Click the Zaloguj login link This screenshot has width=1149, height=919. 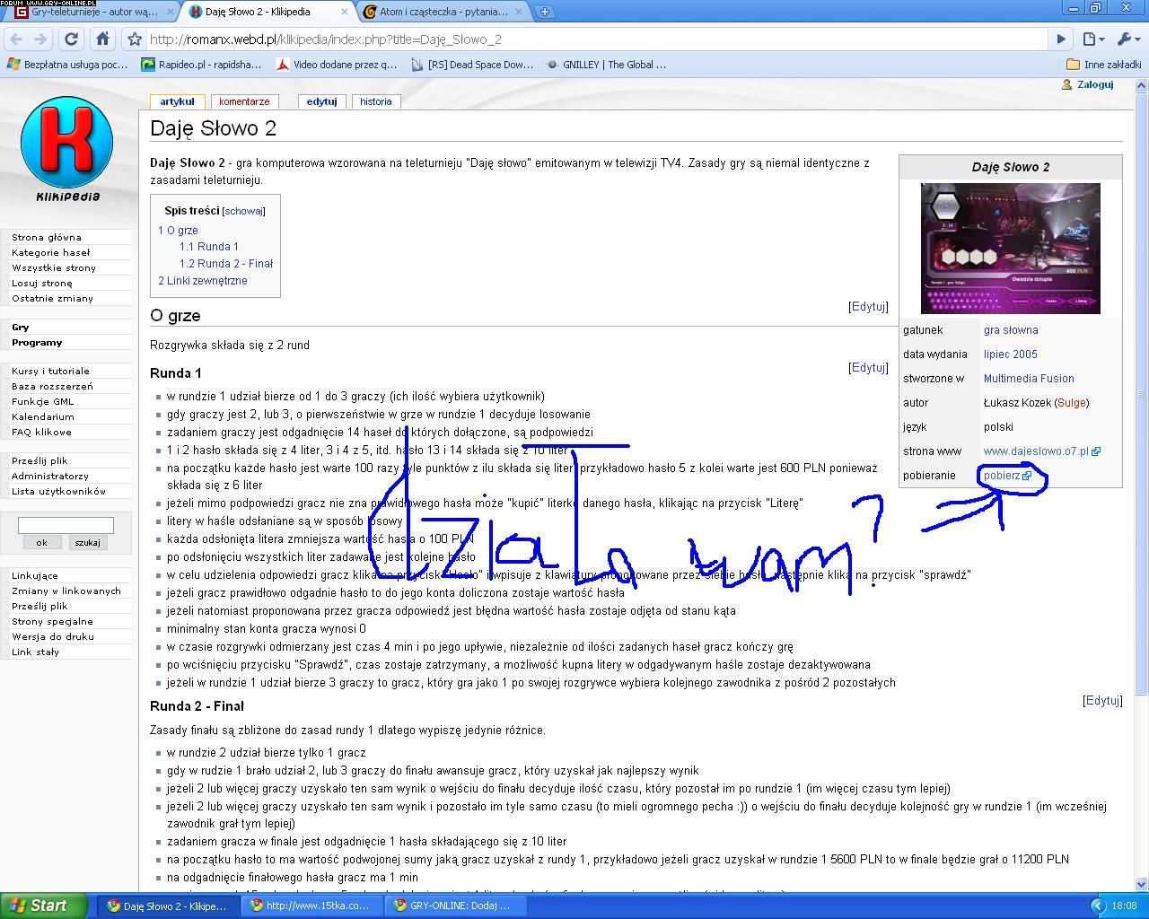click(1094, 84)
